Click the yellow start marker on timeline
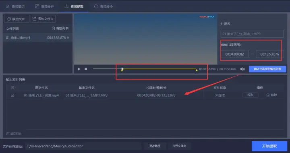The height and width of the screenshot is (153, 290). tap(122, 70)
